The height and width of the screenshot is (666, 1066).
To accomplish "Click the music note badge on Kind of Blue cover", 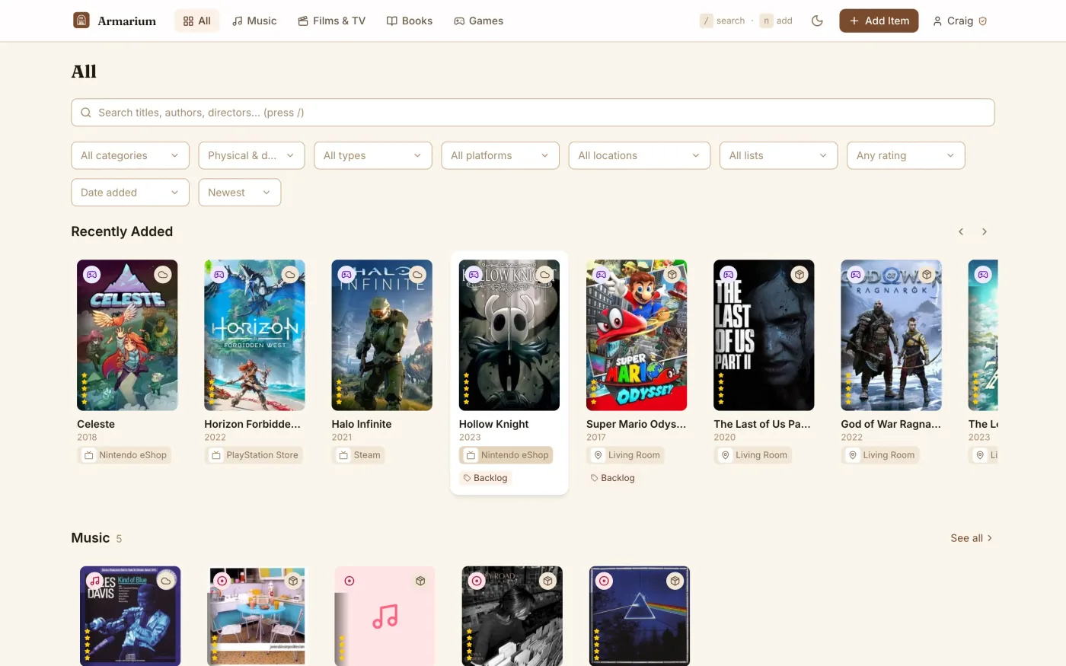I will pyautogui.click(x=95, y=581).
